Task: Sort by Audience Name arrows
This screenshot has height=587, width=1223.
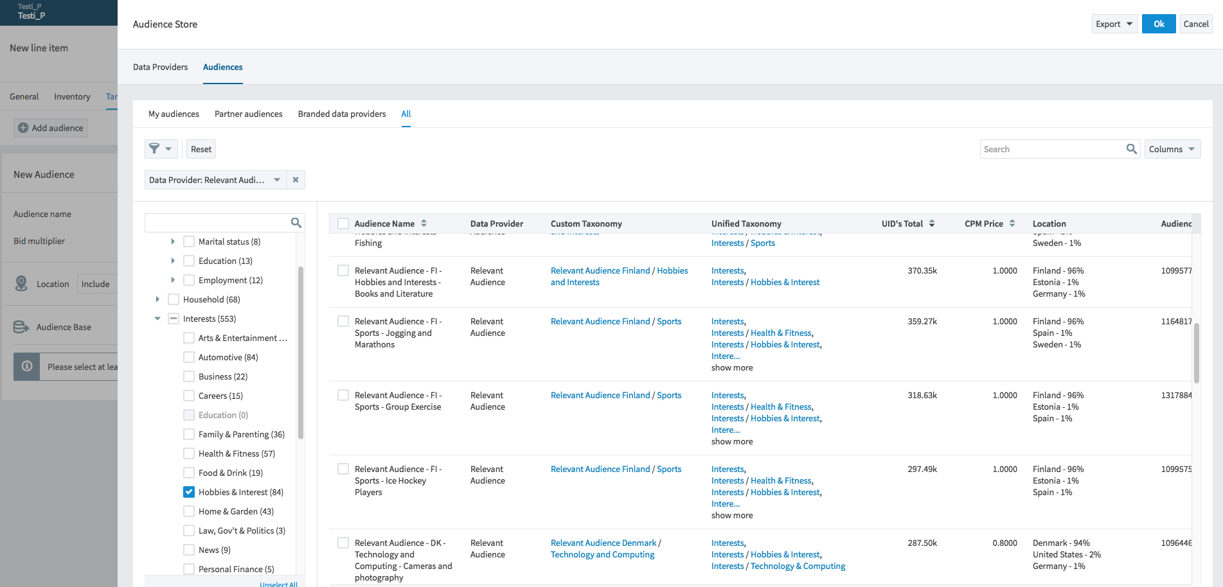Action: 424,223
